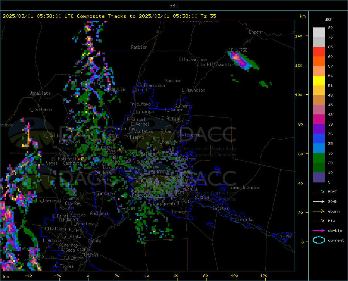Click the Clla.SanJose map label
348x281 pixels.
tap(193, 60)
